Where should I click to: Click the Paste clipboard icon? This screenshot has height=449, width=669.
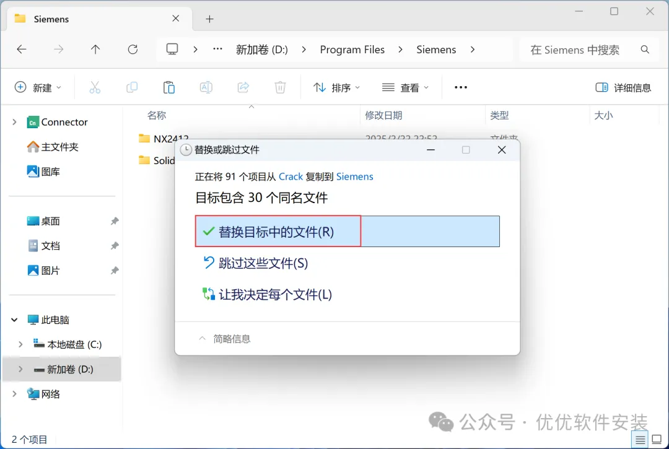(169, 87)
